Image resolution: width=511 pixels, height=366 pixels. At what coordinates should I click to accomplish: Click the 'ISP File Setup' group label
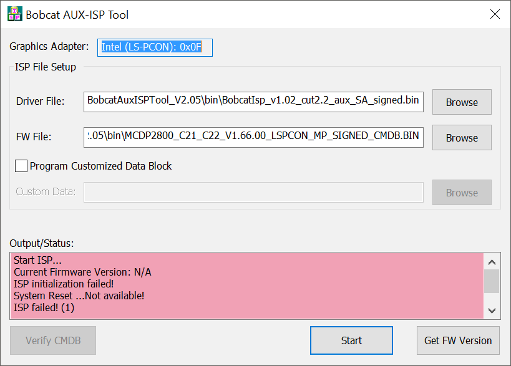coord(46,67)
